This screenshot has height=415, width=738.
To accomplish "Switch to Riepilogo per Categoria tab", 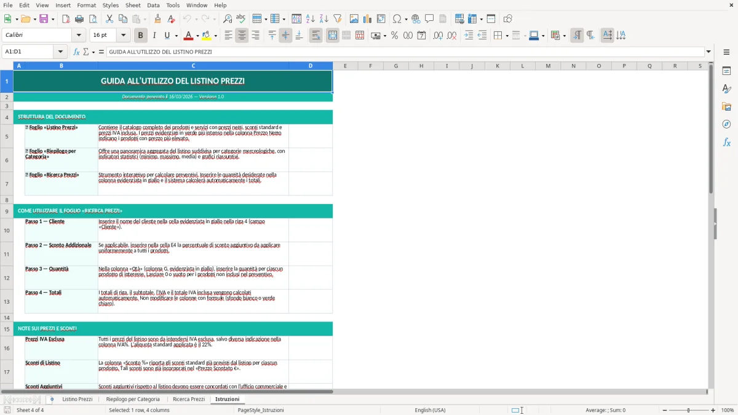I will [133, 400].
